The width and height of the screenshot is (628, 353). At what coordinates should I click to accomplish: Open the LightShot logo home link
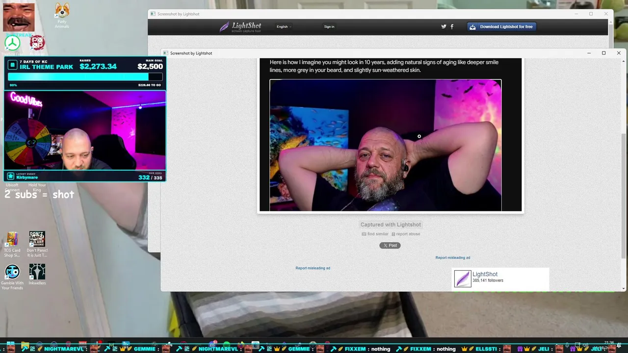pyautogui.click(x=240, y=27)
